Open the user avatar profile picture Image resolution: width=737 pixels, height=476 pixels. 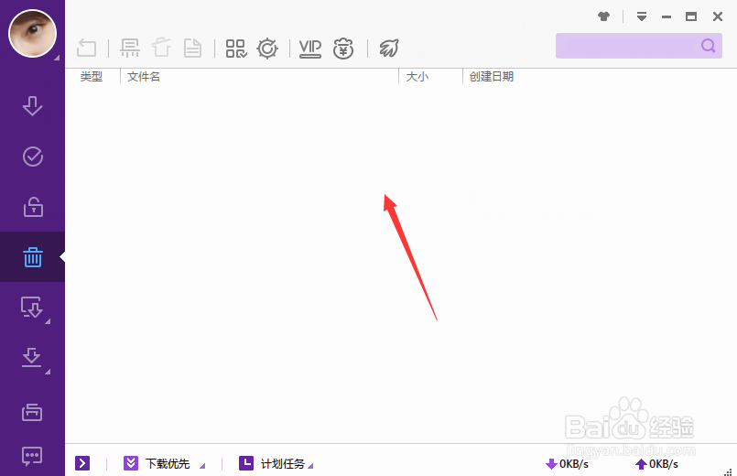(32, 33)
